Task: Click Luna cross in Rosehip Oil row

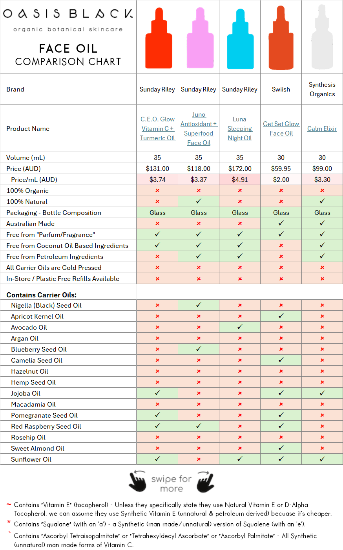Action: click(240, 437)
